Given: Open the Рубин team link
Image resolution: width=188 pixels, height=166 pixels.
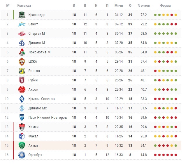Looking at the screenshot, I should [33, 80].
